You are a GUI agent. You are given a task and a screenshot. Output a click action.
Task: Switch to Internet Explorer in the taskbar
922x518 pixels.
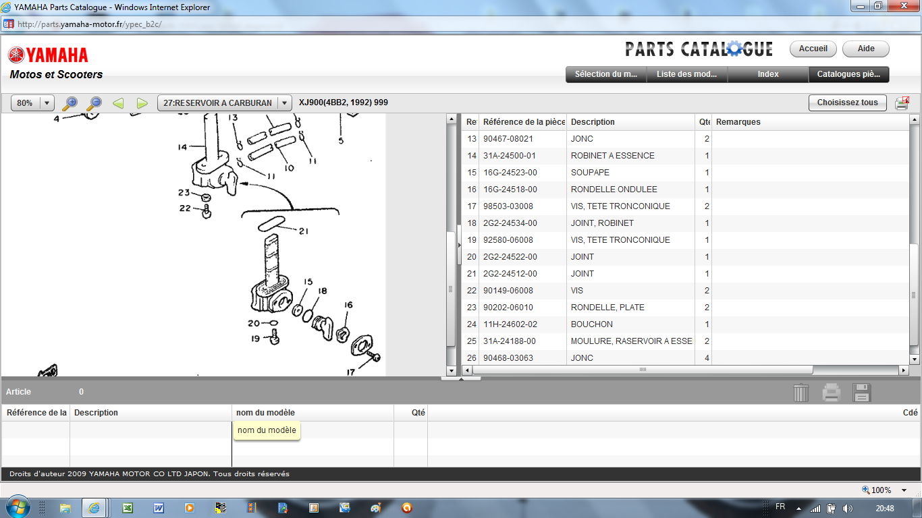pos(94,508)
